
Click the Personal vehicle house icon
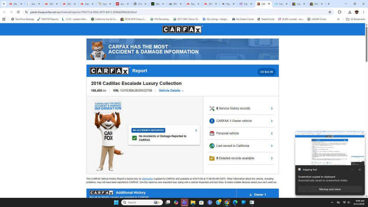[212, 133]
